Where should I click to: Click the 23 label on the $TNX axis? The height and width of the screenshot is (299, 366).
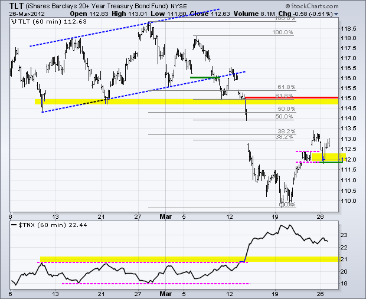[344, 235]
